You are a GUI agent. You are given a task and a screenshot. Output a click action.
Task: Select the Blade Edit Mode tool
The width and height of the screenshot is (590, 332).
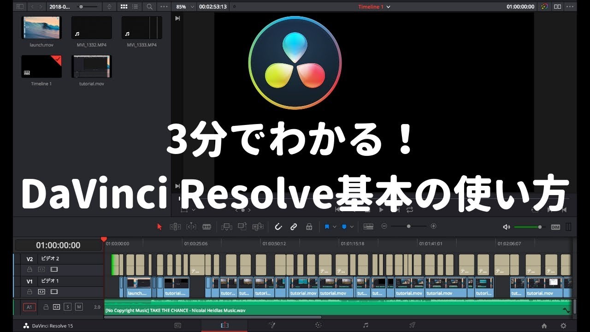coord(206,226)
